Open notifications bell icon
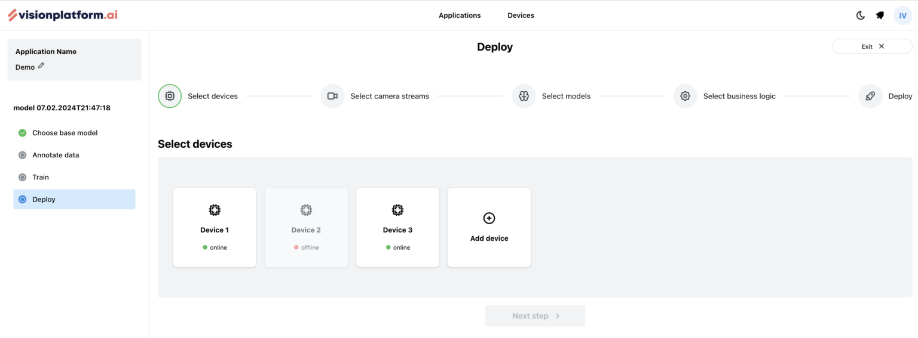 pos(880,15)
